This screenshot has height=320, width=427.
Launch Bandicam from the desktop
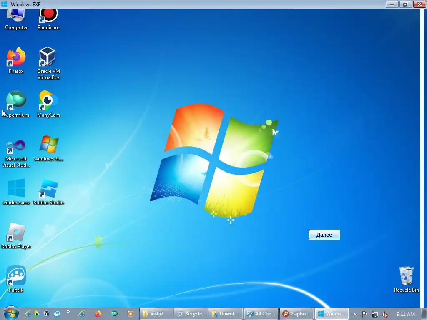(48, 19)
